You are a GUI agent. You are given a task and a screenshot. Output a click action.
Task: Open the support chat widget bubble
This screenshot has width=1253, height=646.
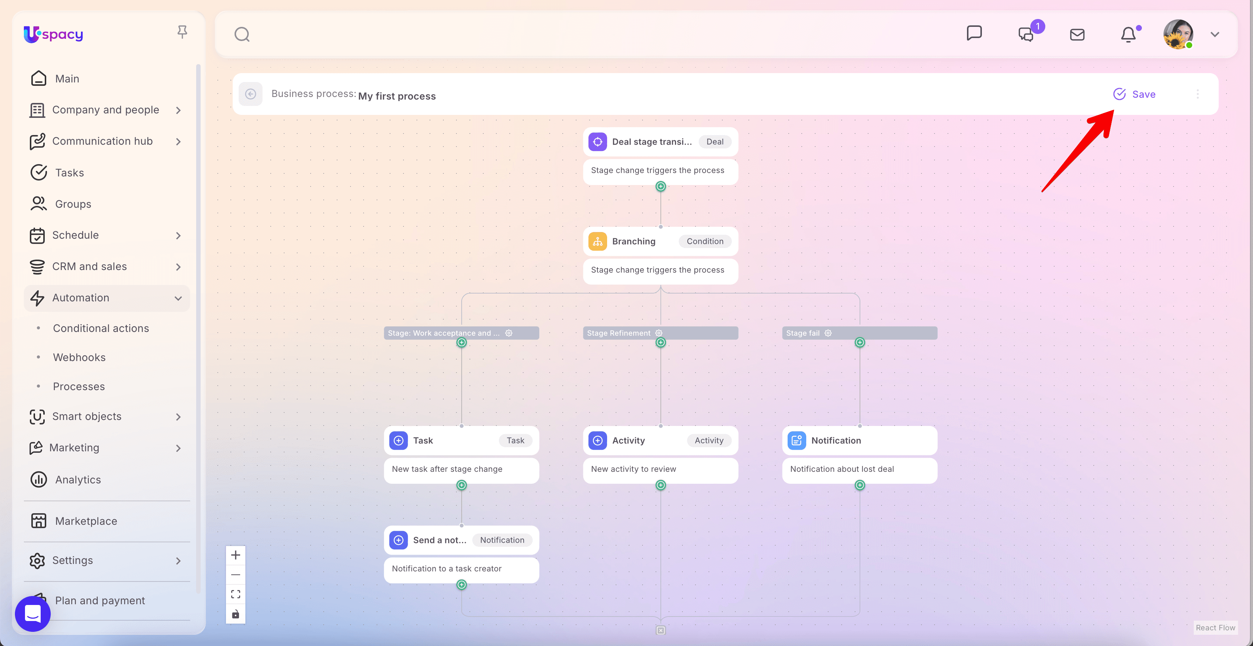(x=32, y=614)
